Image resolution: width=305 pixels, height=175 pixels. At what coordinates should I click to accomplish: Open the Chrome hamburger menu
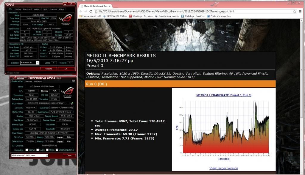(x=301, y=11)
